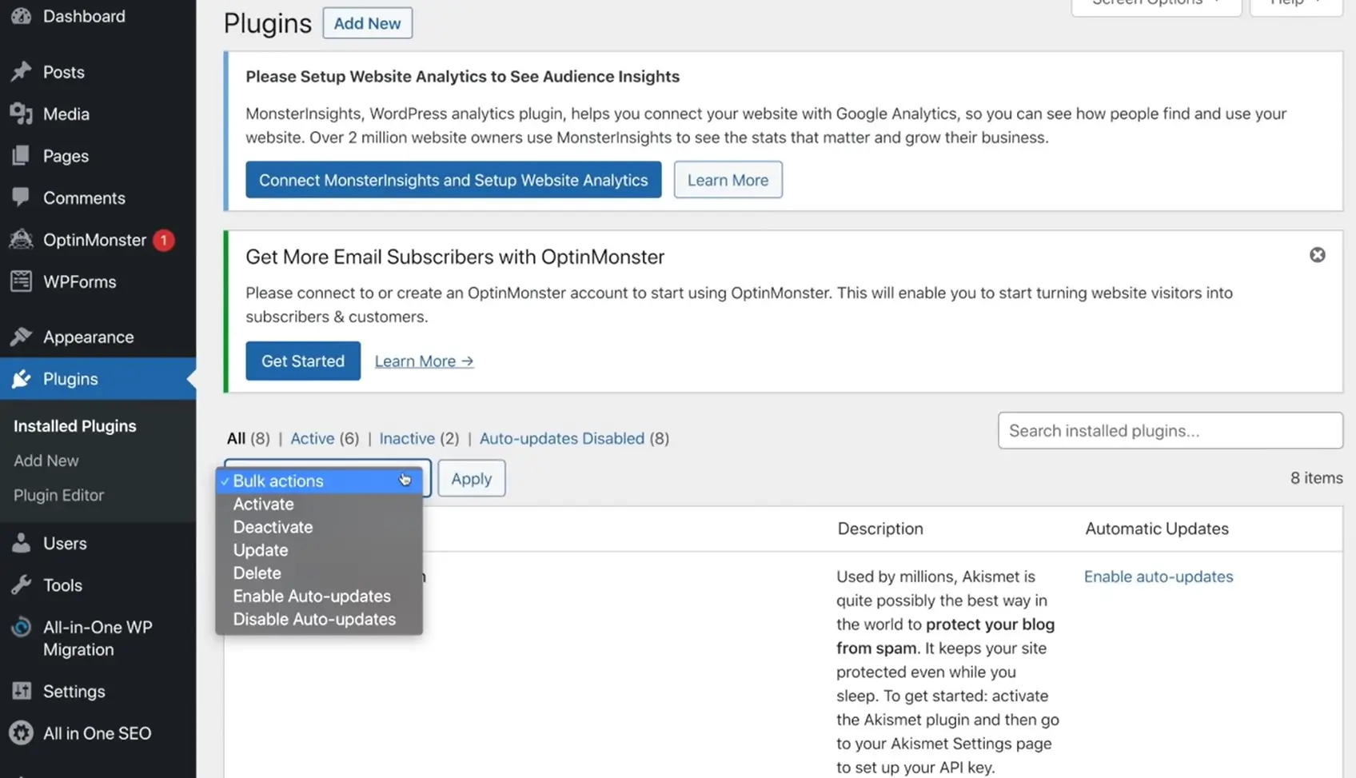Image resolution: width=1356 pixels, height=778 pixels.
Task: Show Auto-updates Disabled plugins filter
Action: click(561, 439)
